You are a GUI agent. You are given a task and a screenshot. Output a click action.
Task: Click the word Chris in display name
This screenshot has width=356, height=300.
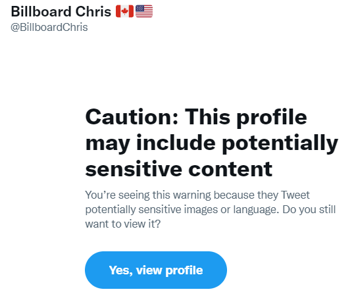(93, 11)
